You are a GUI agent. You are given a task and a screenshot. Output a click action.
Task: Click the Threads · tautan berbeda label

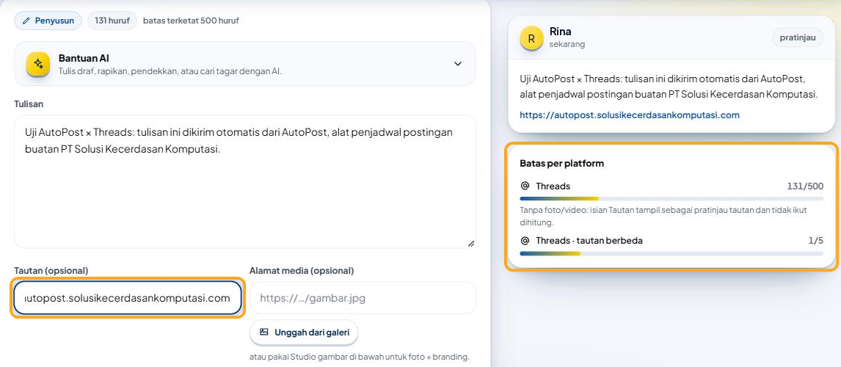(x=589, y=240)
